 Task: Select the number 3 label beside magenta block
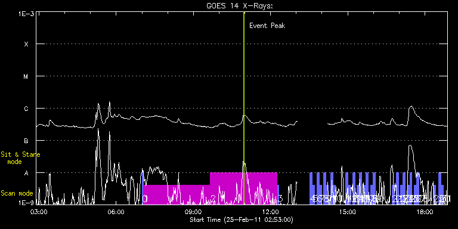pyautogui.click(x=281, y=199)
